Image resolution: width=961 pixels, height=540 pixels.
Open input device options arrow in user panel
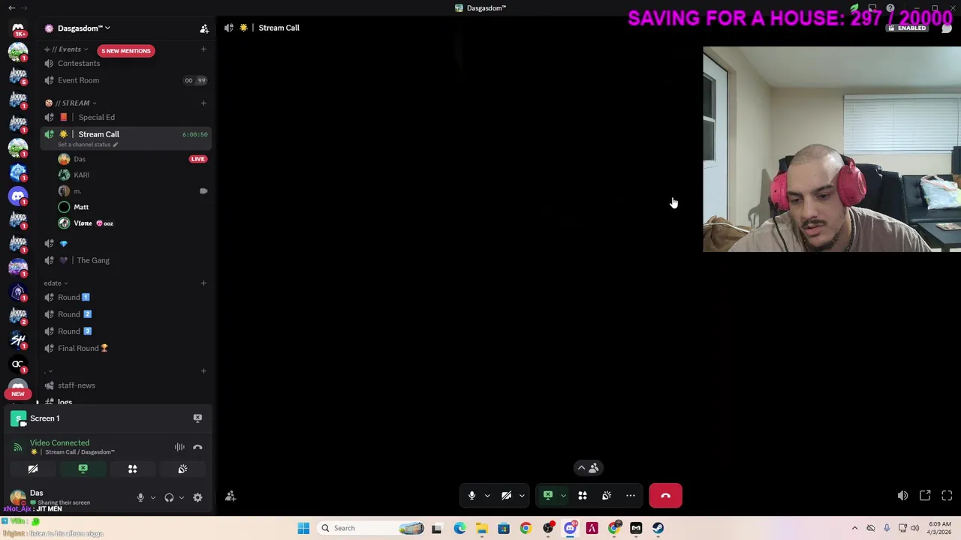(153, 498)
